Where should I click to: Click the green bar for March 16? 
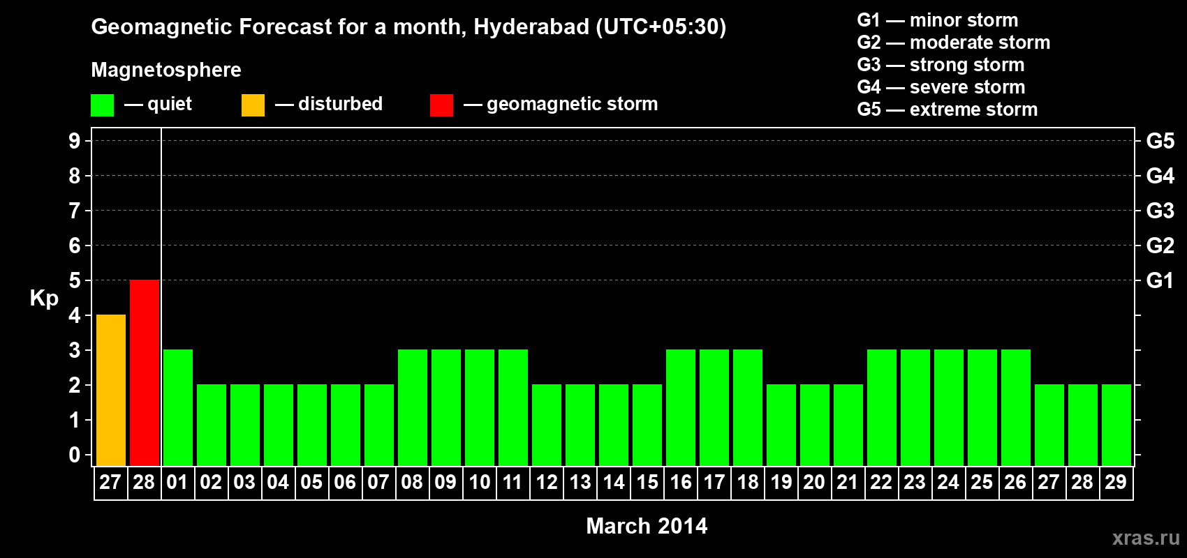(x=681, y=408)
